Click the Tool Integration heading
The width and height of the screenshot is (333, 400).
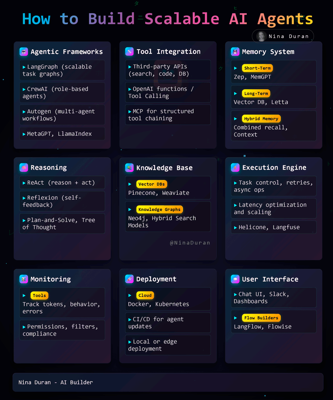tap(169, 52)
